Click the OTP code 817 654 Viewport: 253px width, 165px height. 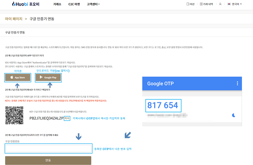coord(163,105)
